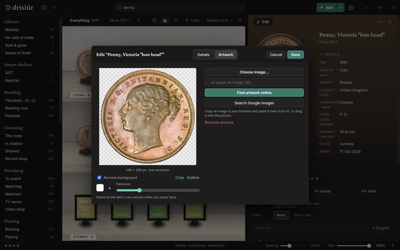
Task: Collapse the DETAILS section
Action: point(329,54)
